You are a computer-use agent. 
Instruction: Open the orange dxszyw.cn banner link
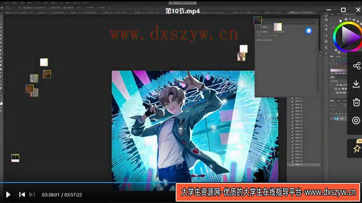coord(268,192)
